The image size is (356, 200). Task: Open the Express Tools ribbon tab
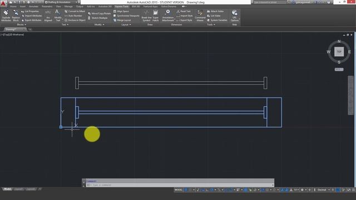[122, 7]
